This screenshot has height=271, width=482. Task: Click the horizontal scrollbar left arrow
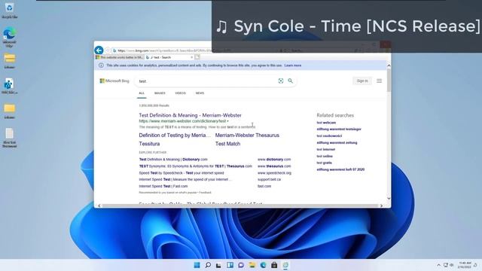point(99,206)
